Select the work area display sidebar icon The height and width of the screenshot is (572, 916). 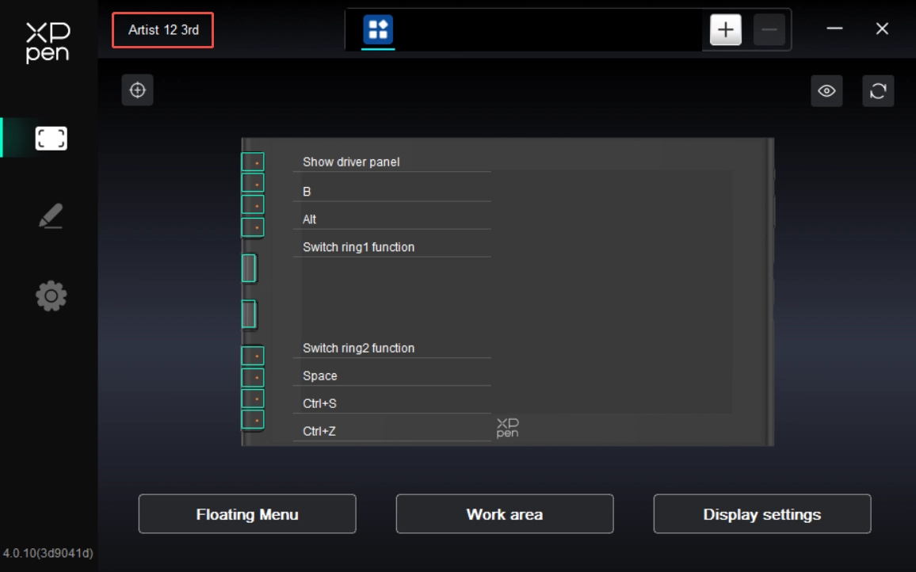(51, 139)
